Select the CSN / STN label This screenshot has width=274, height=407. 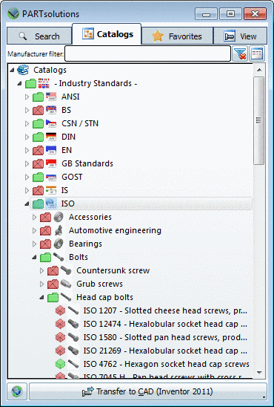click(x=80, y=123)
